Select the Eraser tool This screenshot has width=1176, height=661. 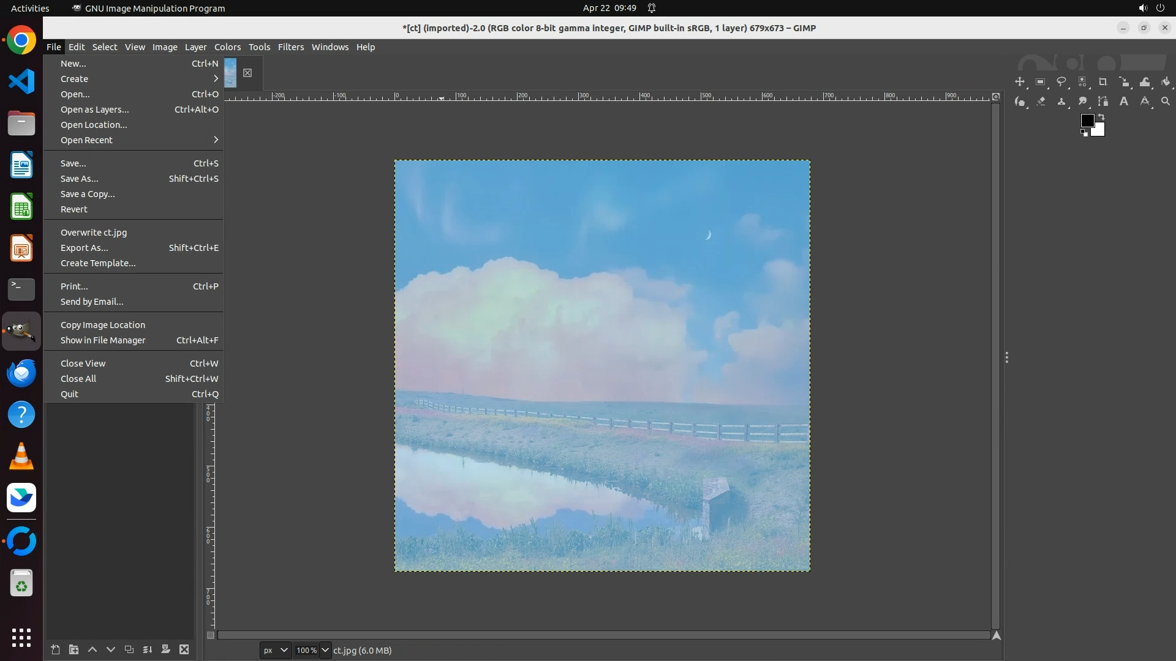click(1041, 102)
